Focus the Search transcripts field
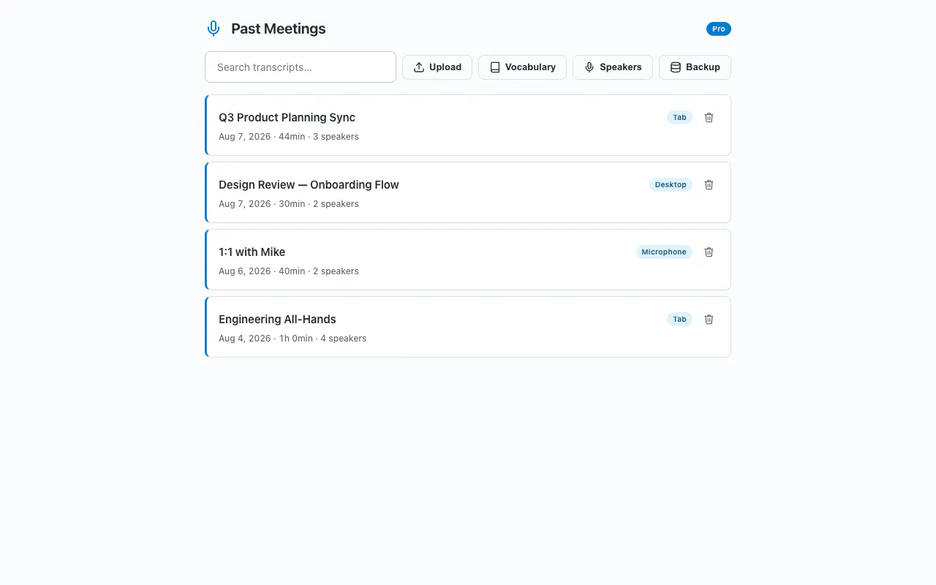The image size is (936, 585). (x=301, y=67)
